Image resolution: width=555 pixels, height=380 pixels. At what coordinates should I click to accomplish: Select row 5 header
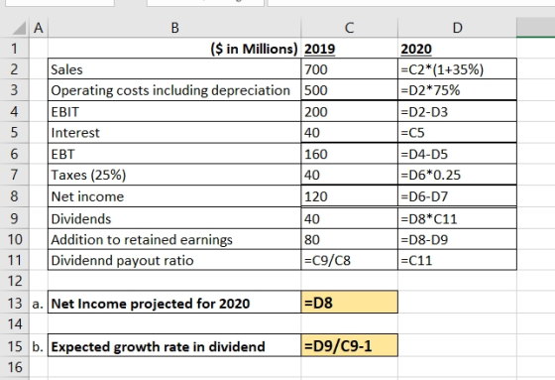(14, 133)
